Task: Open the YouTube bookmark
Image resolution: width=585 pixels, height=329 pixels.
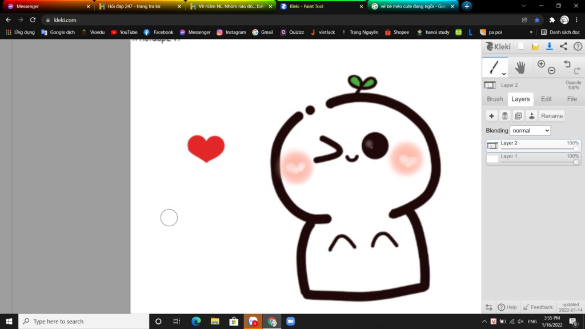Action: point(124,32)
